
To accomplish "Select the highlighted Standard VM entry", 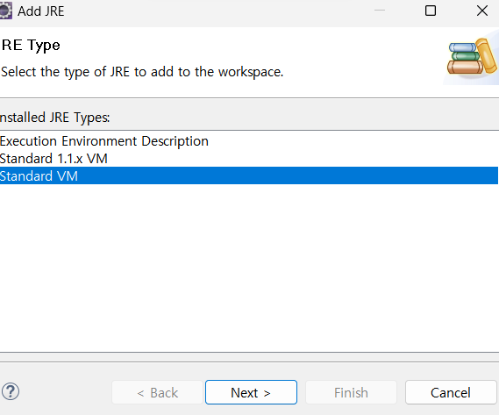I will [249, 175].
